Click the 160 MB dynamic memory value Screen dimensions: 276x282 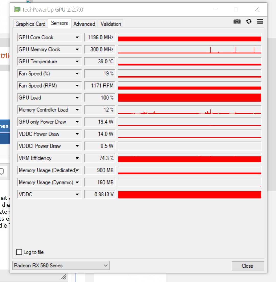coord(100,182)
